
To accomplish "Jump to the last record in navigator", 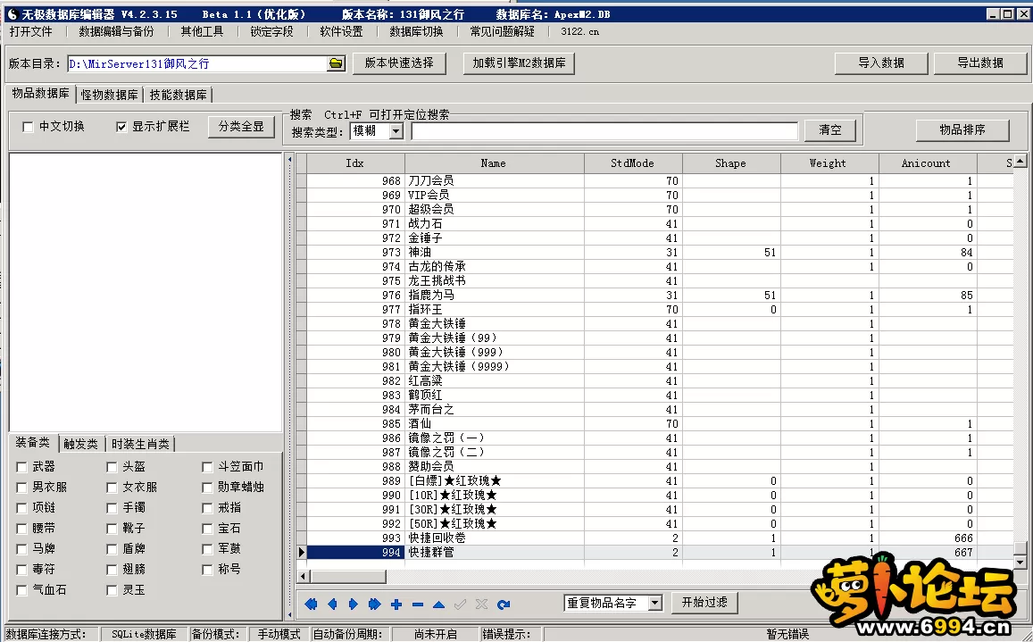I will click(375, 604).
